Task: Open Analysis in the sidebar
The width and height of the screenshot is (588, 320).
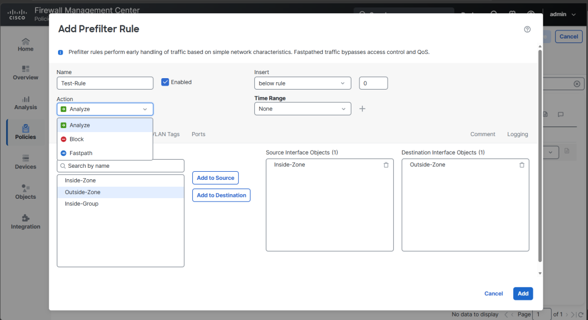Action: click(25, 103)
